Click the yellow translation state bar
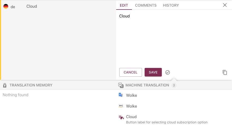Image resolution: width=232 pixels, height=134 pixels. click(x=1, y=40)
